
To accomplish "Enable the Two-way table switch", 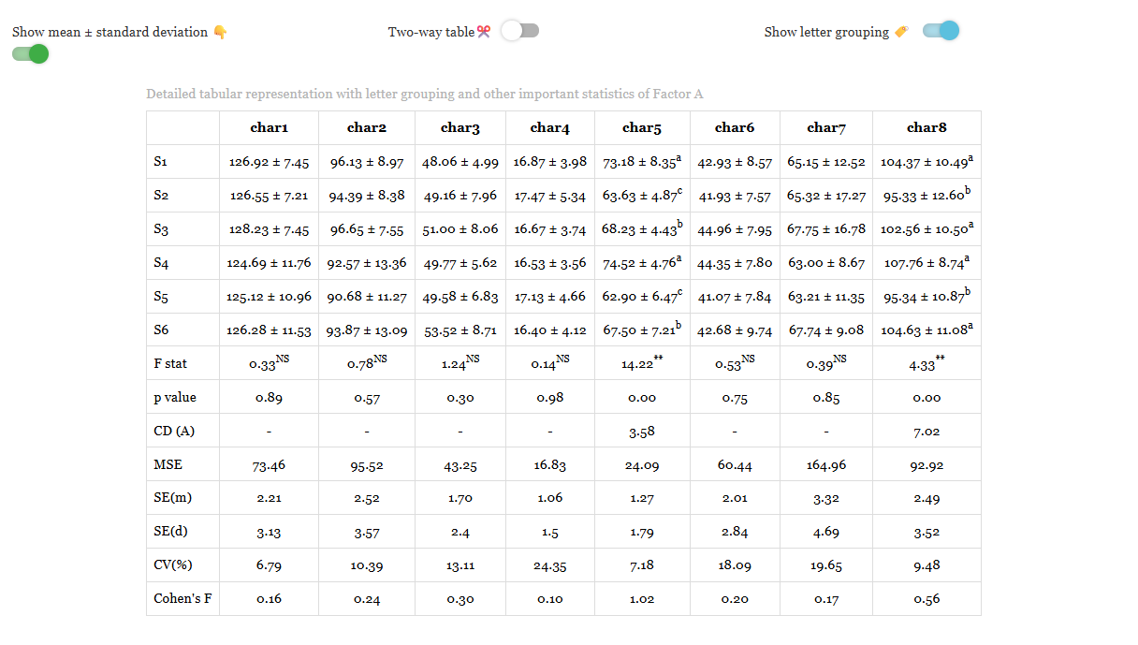I will coord(520,31).
